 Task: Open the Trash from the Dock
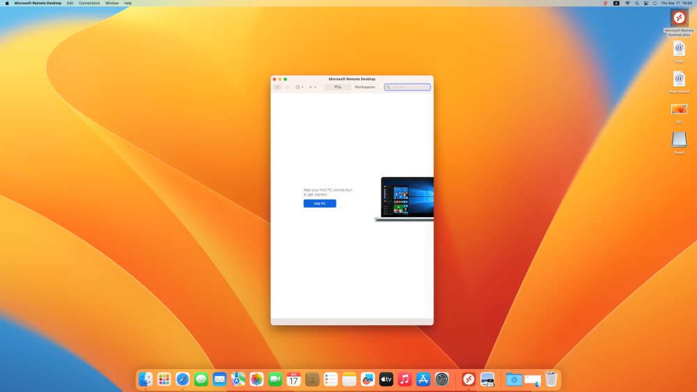pos(551,379)
